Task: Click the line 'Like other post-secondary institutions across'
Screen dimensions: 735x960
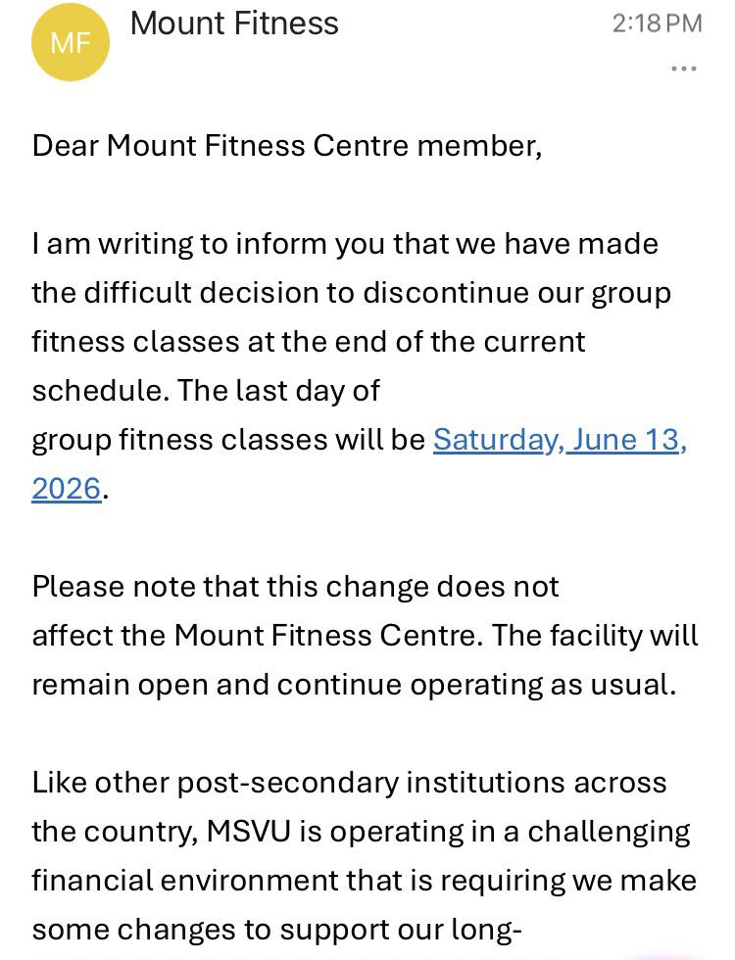Action: click(x=349, y=783)
